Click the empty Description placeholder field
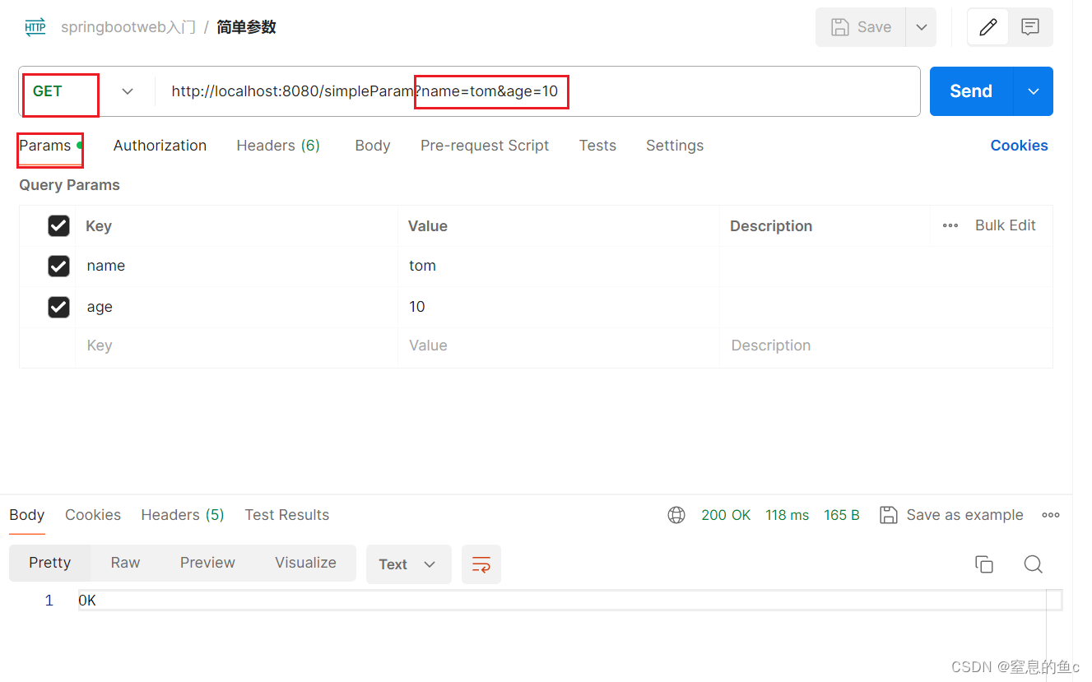 (x=886, y=346)
